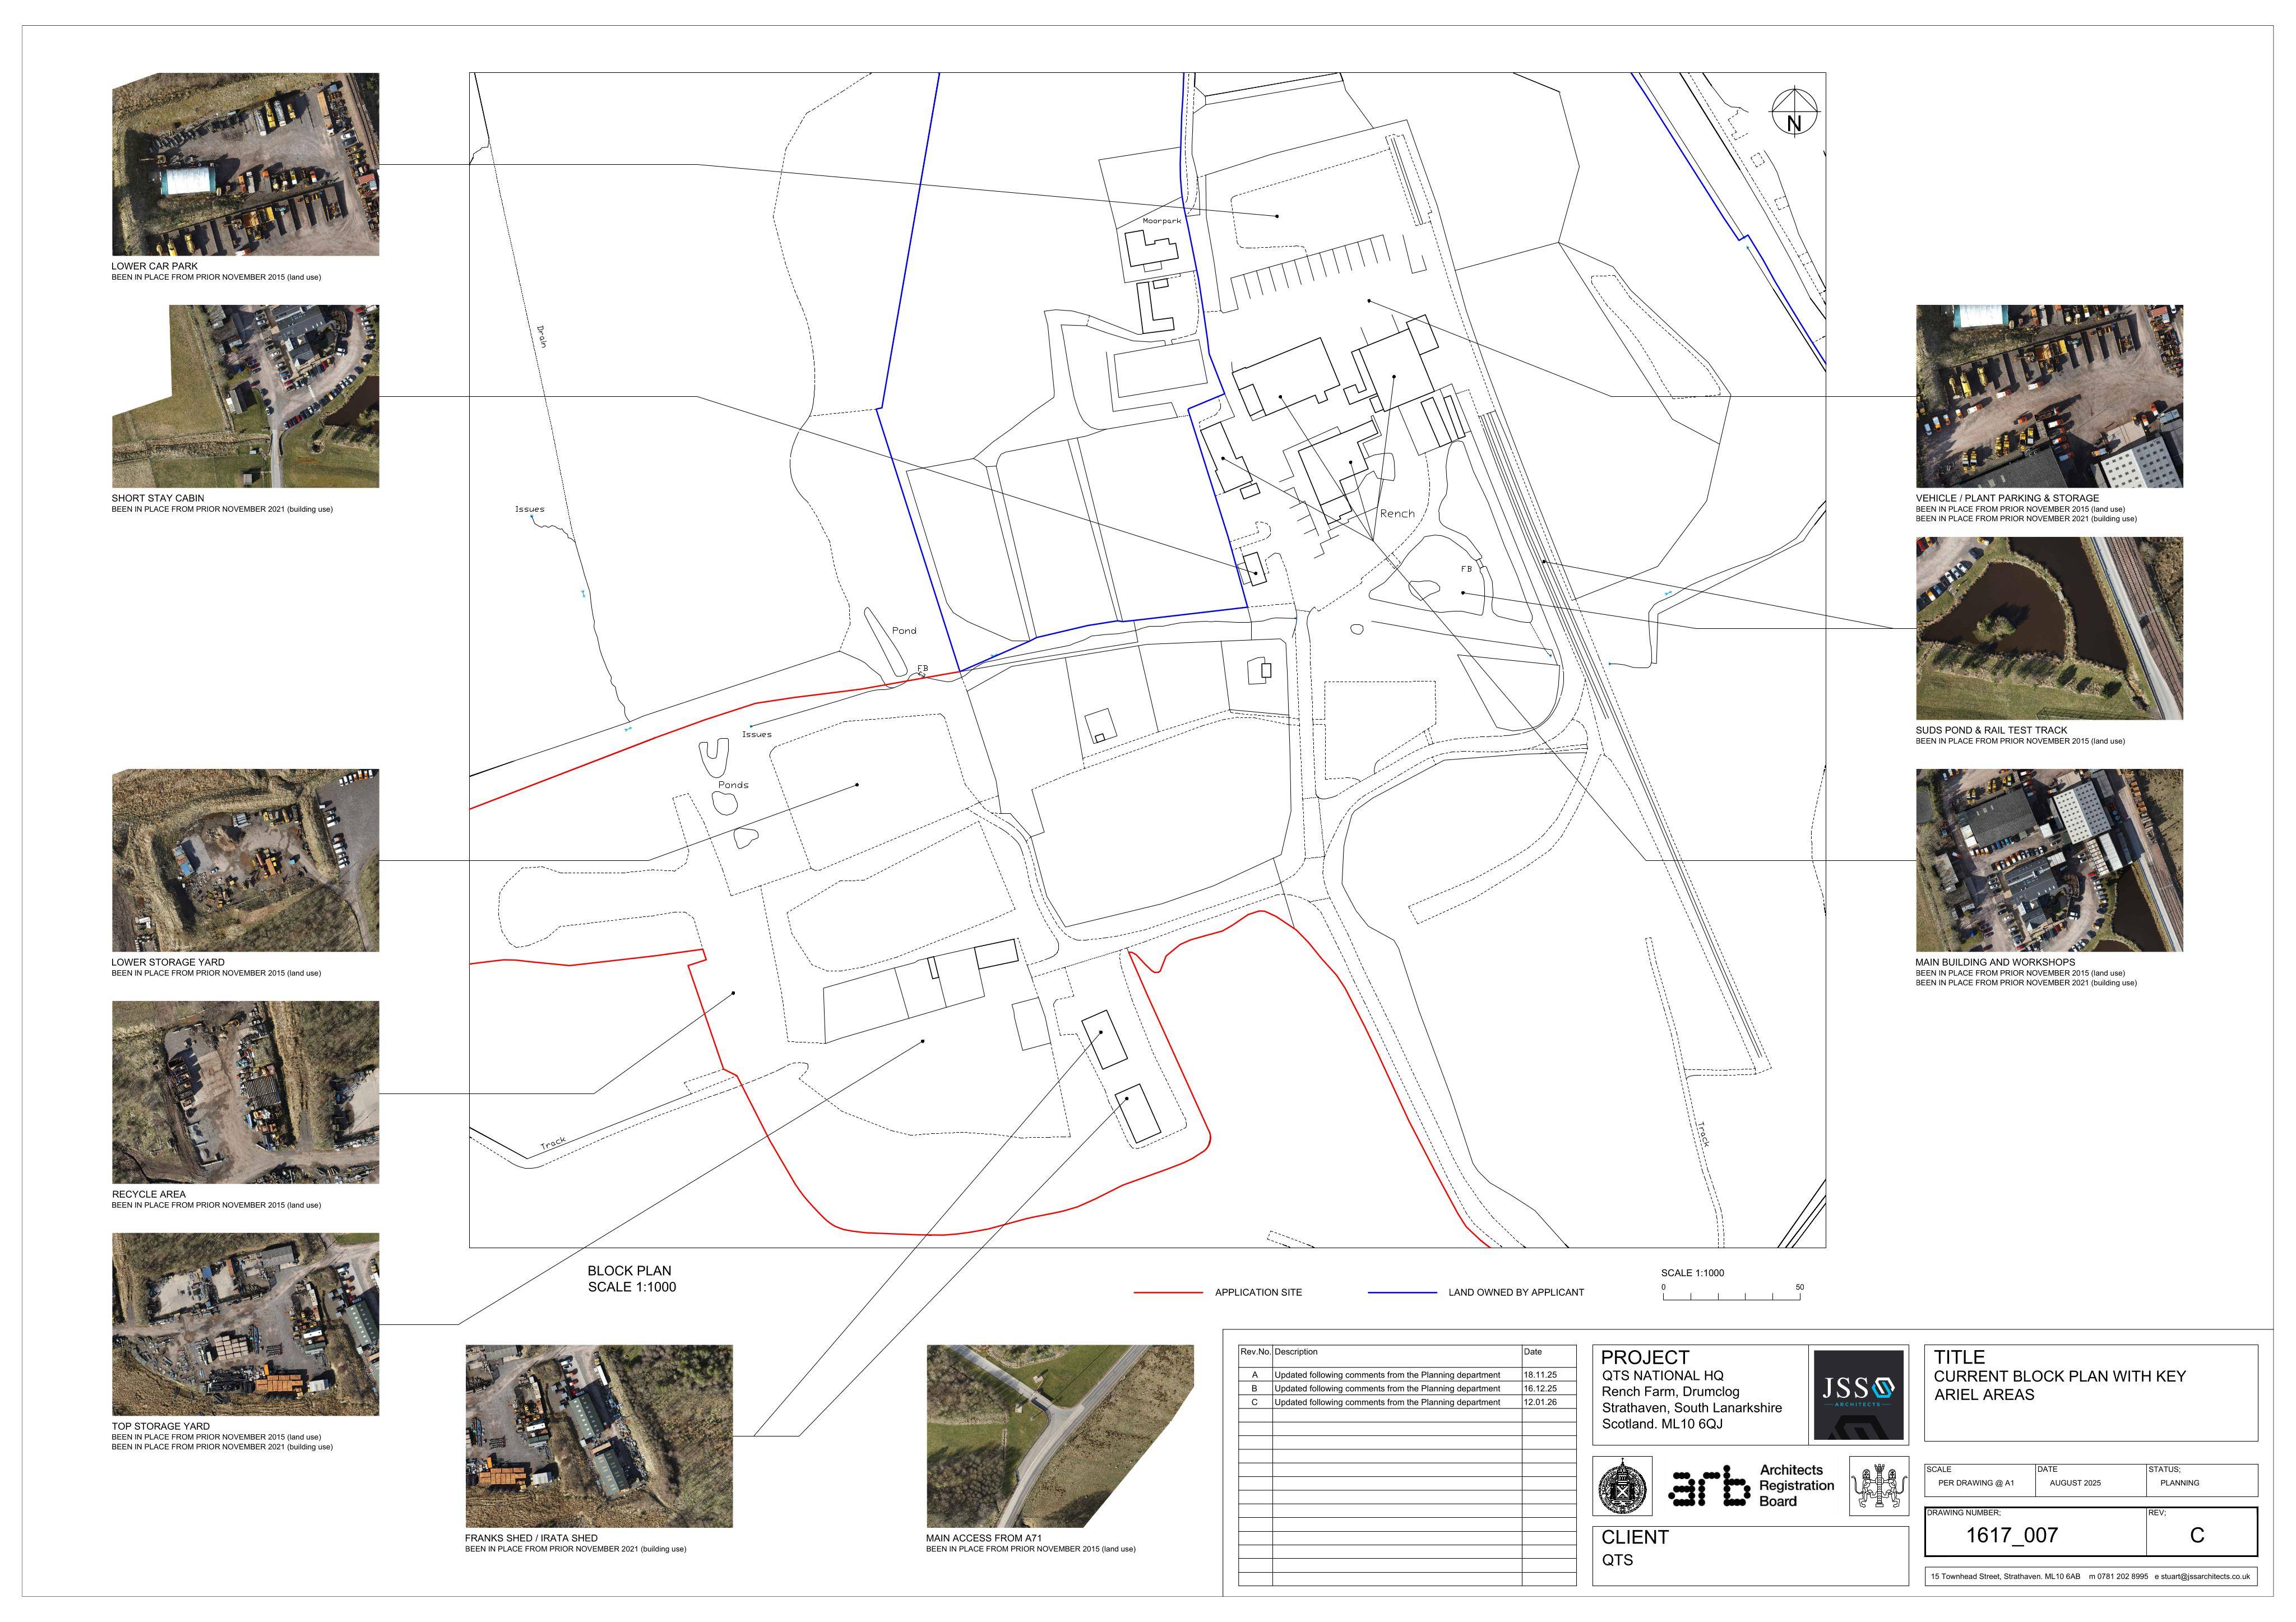
Task: Click the 'QTS NATIONAL HQ' project name
Action: (x=1662, y=1376)
